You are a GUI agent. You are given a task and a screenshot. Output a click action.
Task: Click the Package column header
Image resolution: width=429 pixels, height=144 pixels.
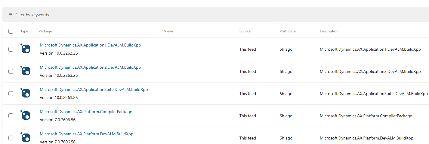pos(45,31)
